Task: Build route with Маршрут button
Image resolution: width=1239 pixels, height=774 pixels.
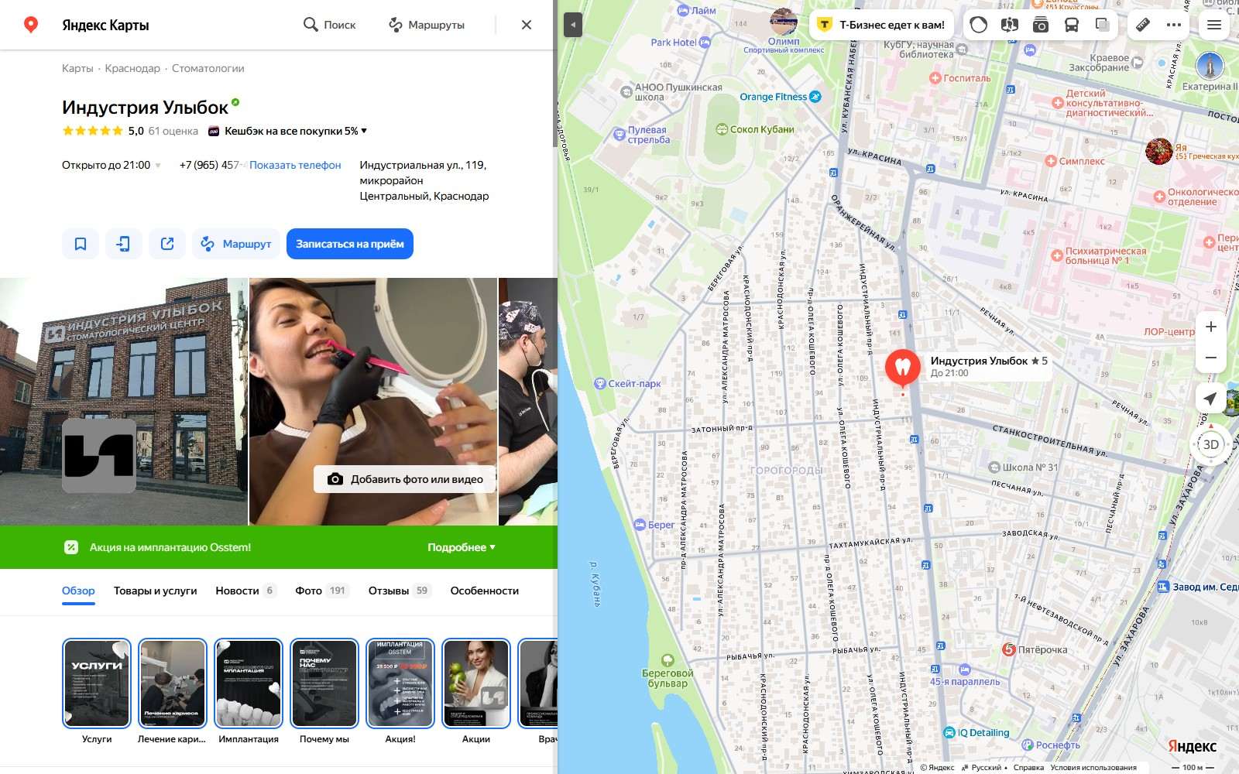Action: pyautogui.click(x=236, y=244)
